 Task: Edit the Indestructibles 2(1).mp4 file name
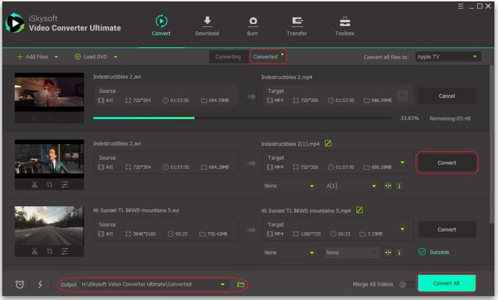[328, 144]
